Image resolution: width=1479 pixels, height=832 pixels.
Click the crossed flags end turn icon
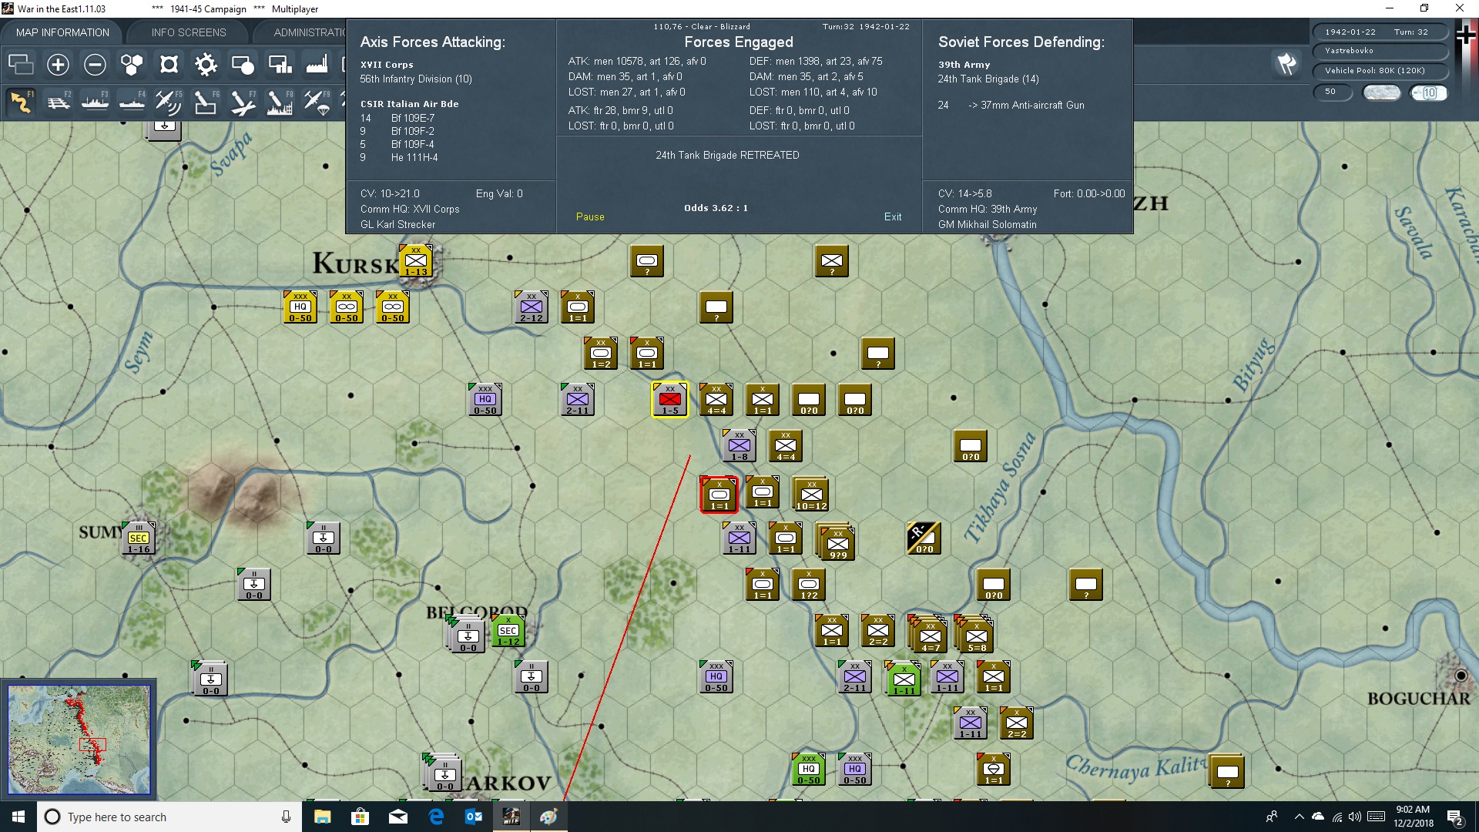coord(1286,64)
